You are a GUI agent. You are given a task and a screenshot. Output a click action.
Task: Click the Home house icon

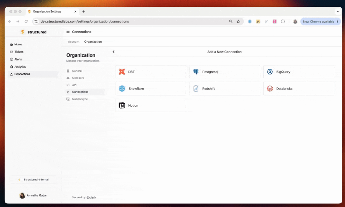(12, 44)
